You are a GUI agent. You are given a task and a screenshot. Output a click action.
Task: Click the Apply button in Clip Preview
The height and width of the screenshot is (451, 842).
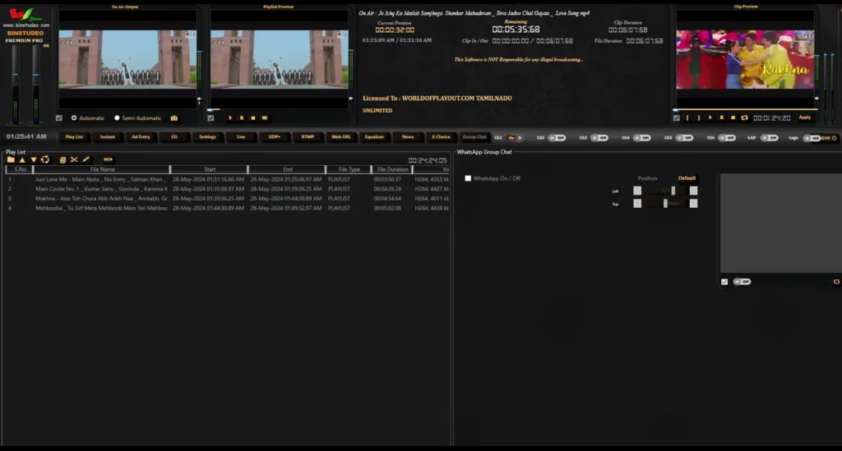(804, 117)
